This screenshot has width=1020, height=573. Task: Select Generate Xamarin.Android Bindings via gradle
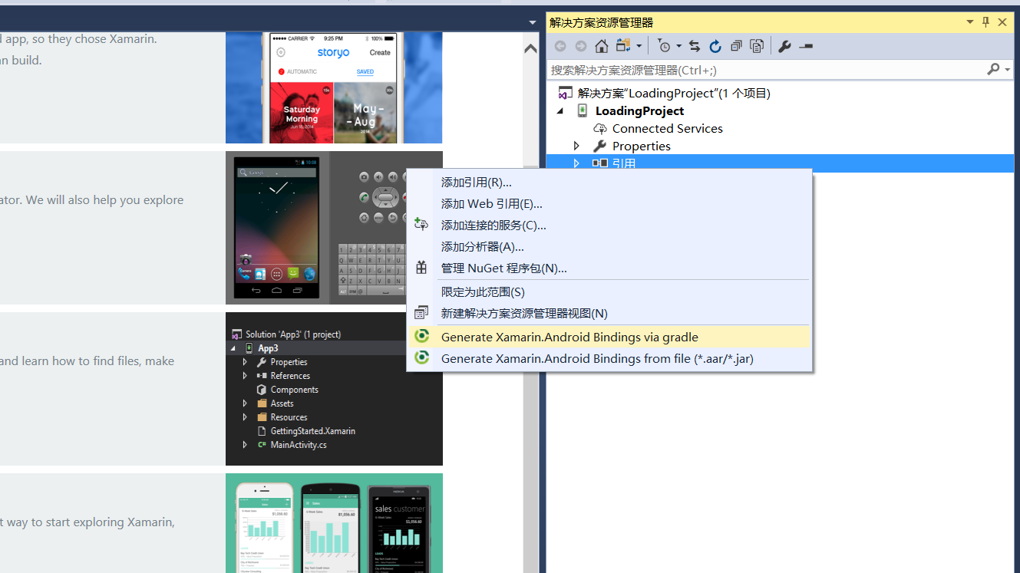(570, 337)
